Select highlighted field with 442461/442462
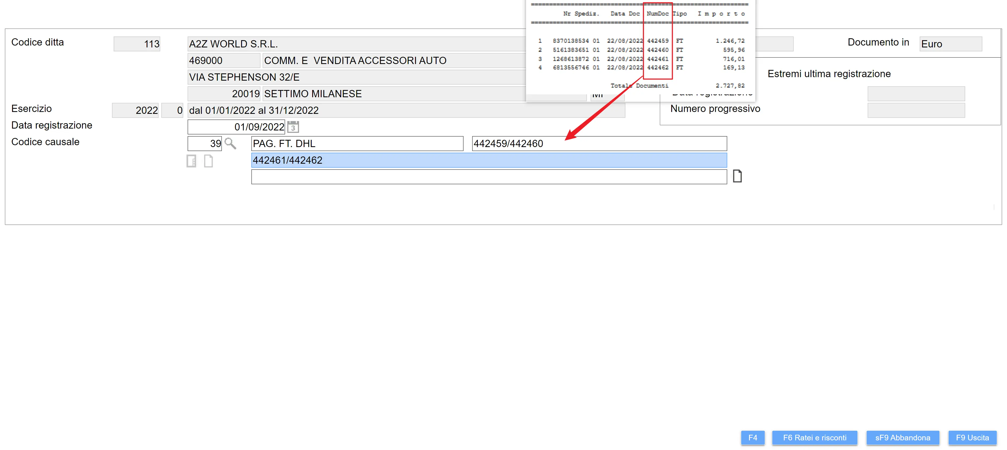Screen dimensions: 1007x450 click(x=489, y=160)
